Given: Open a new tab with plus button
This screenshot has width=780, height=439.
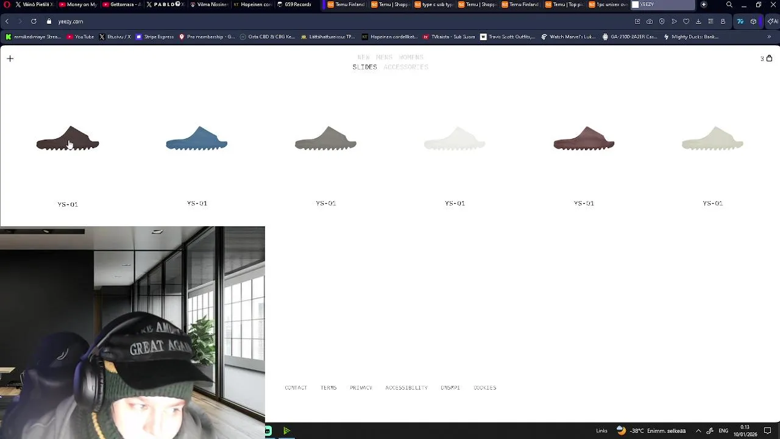Looking at the screenshot, I should pyautogui.click(x=703, y=4).
